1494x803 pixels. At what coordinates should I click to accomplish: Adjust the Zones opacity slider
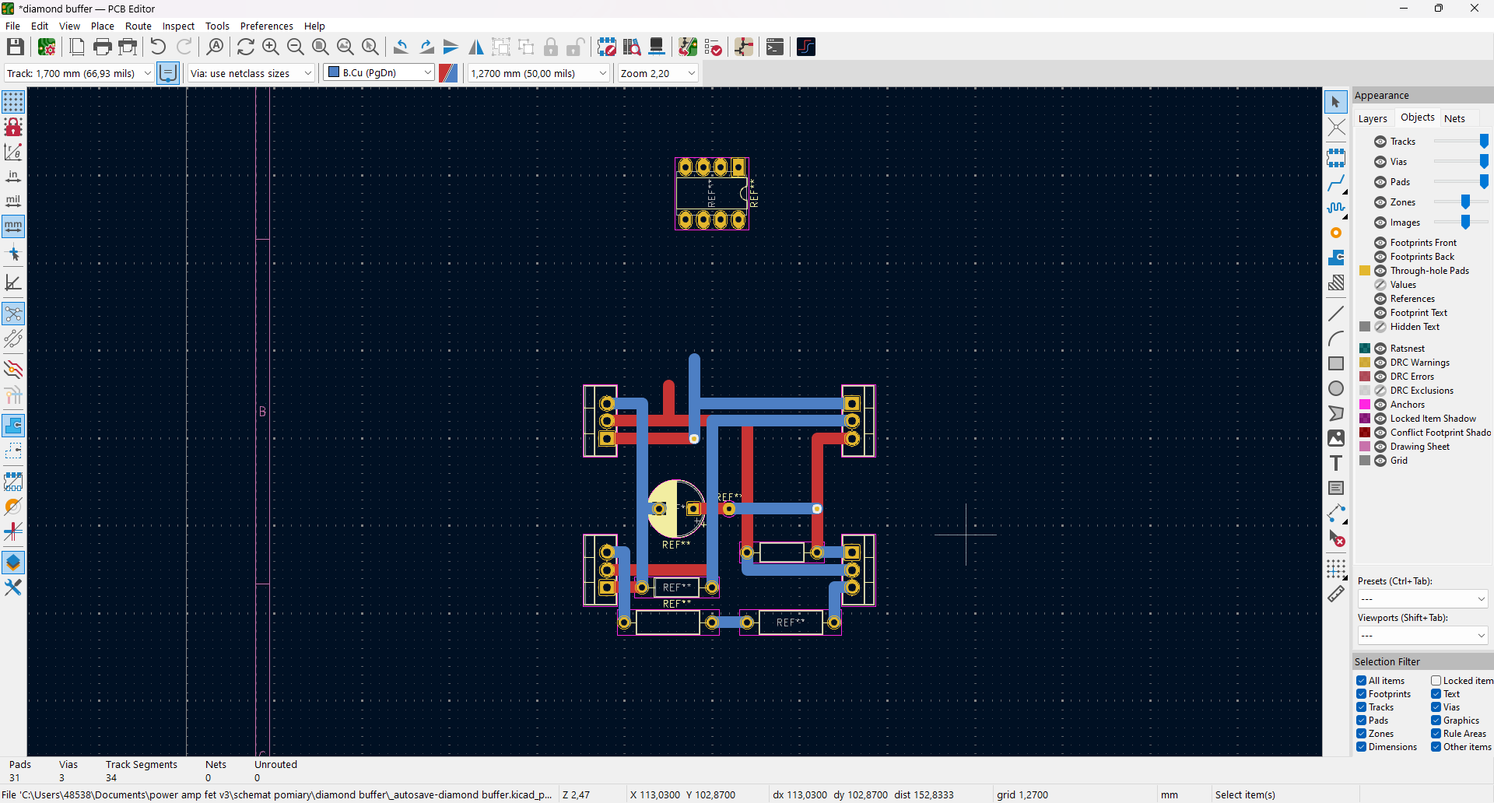coord(1460,202)
